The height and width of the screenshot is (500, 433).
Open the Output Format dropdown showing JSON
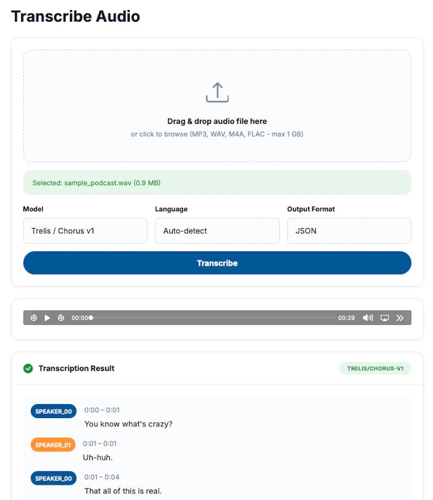coord(349,231)
